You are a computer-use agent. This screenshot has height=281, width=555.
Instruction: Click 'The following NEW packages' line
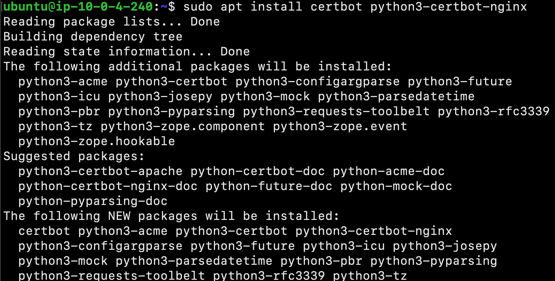tap(171, 216)
